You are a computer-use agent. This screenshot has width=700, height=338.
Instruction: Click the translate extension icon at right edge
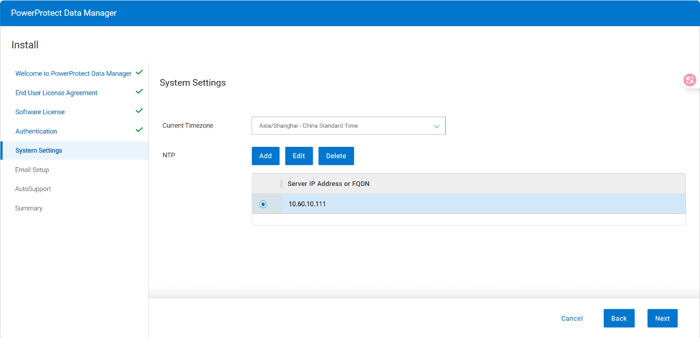point(690,80)
